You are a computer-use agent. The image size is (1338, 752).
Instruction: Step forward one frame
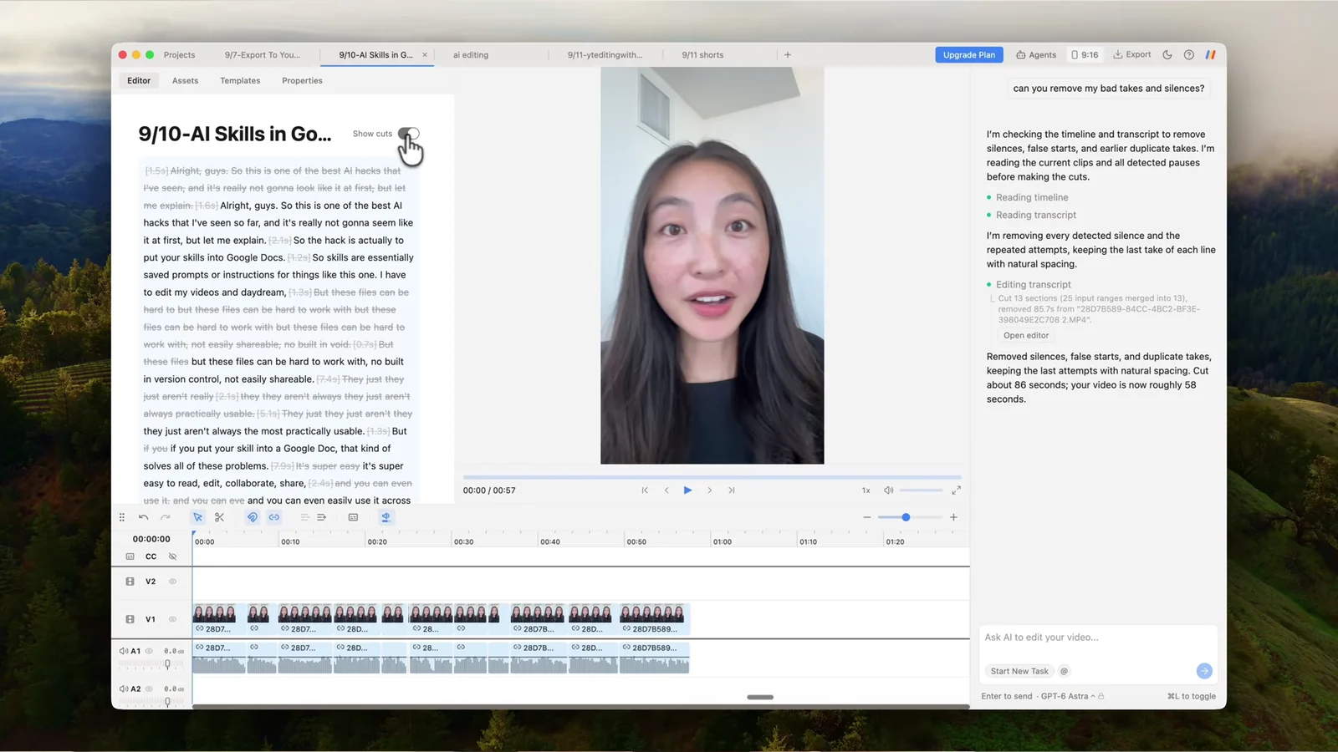pyautogui.click(x=710, y=490)
